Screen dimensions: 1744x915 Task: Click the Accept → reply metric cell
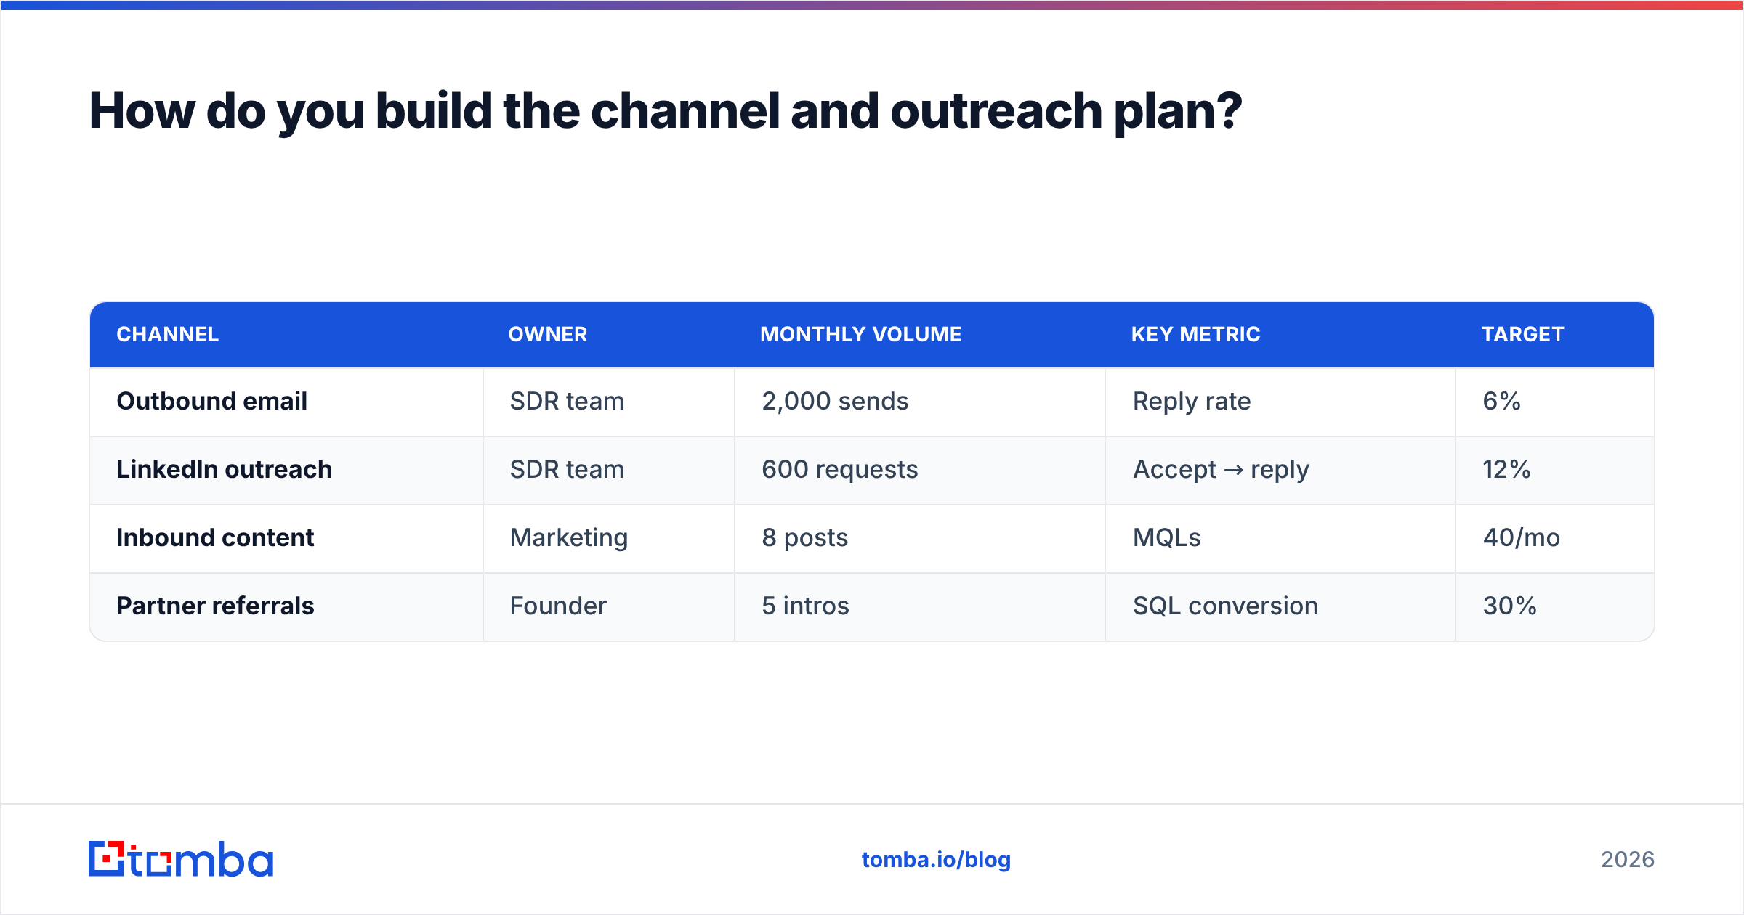1280,470
